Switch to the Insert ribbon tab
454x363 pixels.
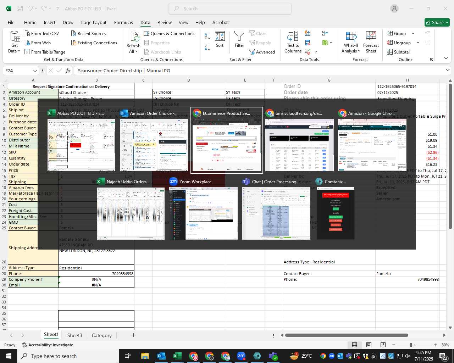point(50,22)
